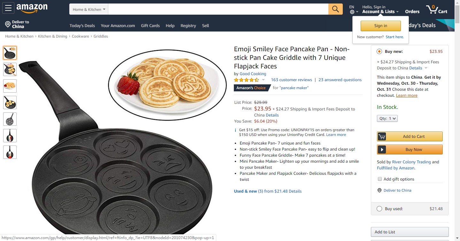Check the Add gift options box
This screenshot has height=241, width=460.
coord(380,179)
